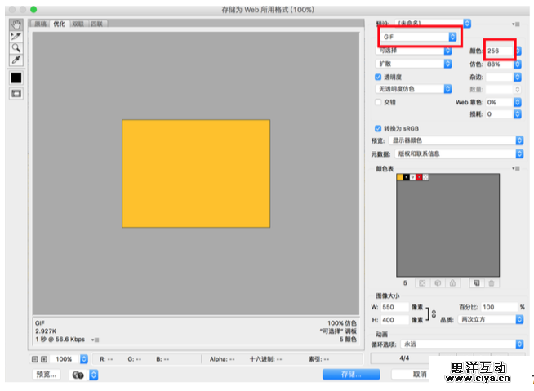Click the new color icon in color table

pyautogui.click(x=474, y=283)
